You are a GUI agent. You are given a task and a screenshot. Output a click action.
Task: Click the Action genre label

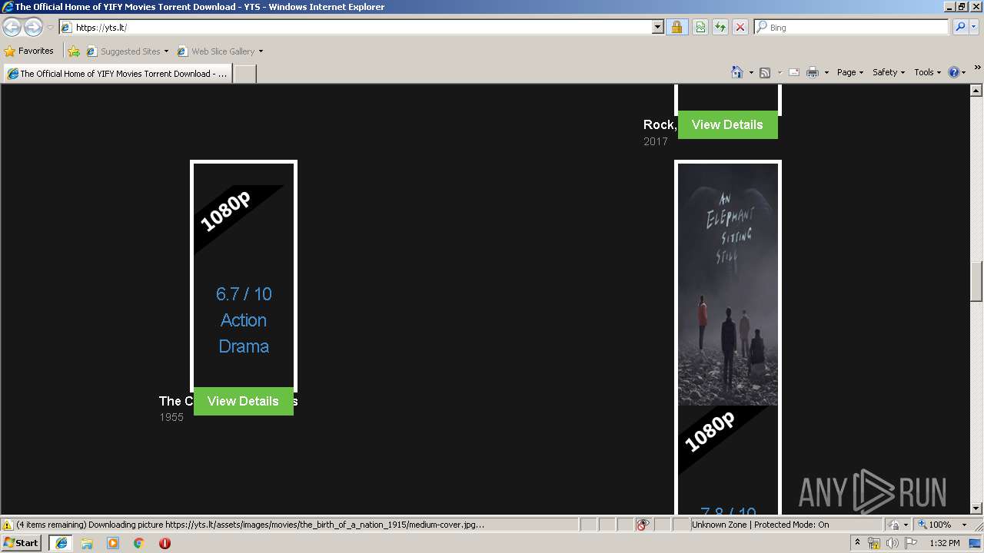(244, 320)
